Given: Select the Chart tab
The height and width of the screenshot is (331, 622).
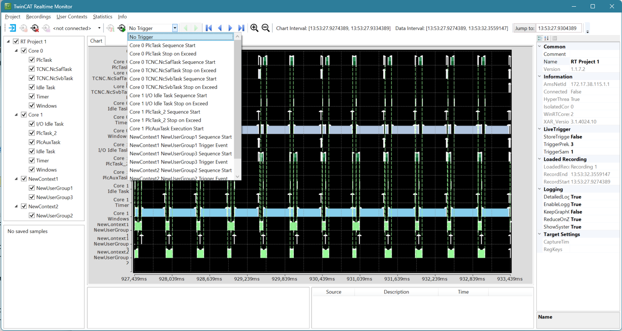Looking at the screenshot, I should [96, 40].
